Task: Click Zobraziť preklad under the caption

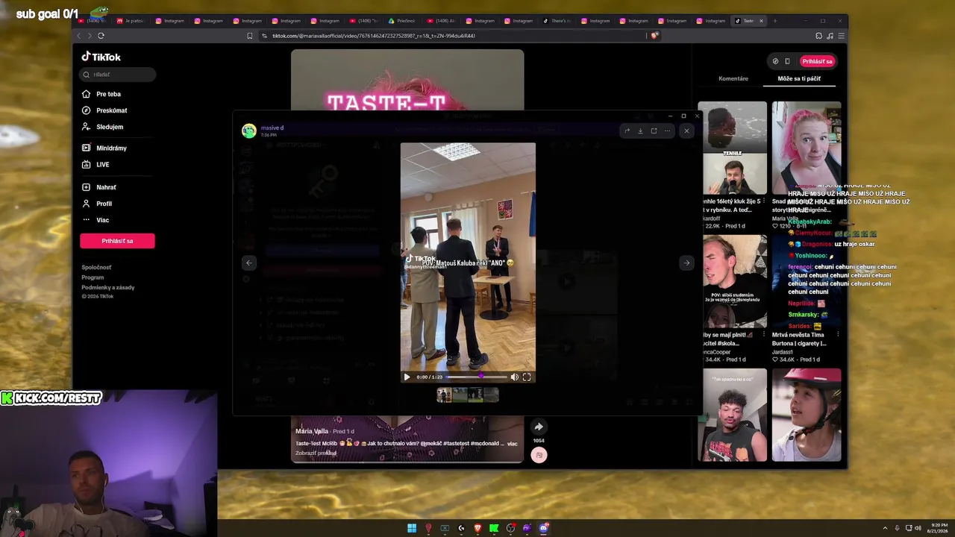Action: tap(316, 453)
